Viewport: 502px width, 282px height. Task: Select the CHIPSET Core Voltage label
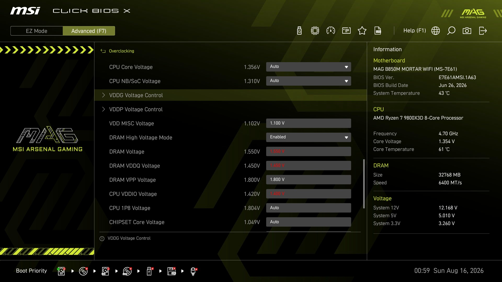coord(137,222)
